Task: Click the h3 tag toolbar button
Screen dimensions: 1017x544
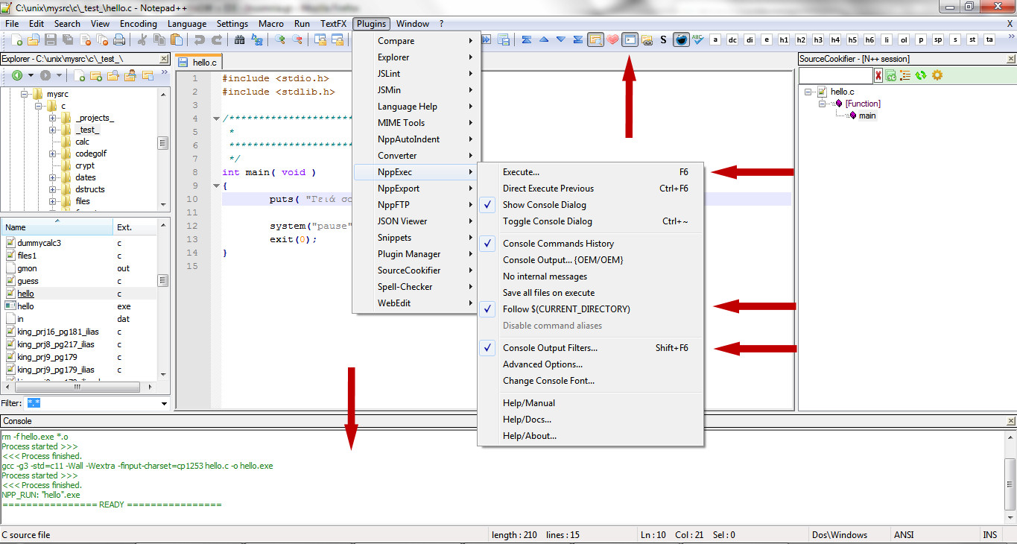Action: [x=818, y=39]
